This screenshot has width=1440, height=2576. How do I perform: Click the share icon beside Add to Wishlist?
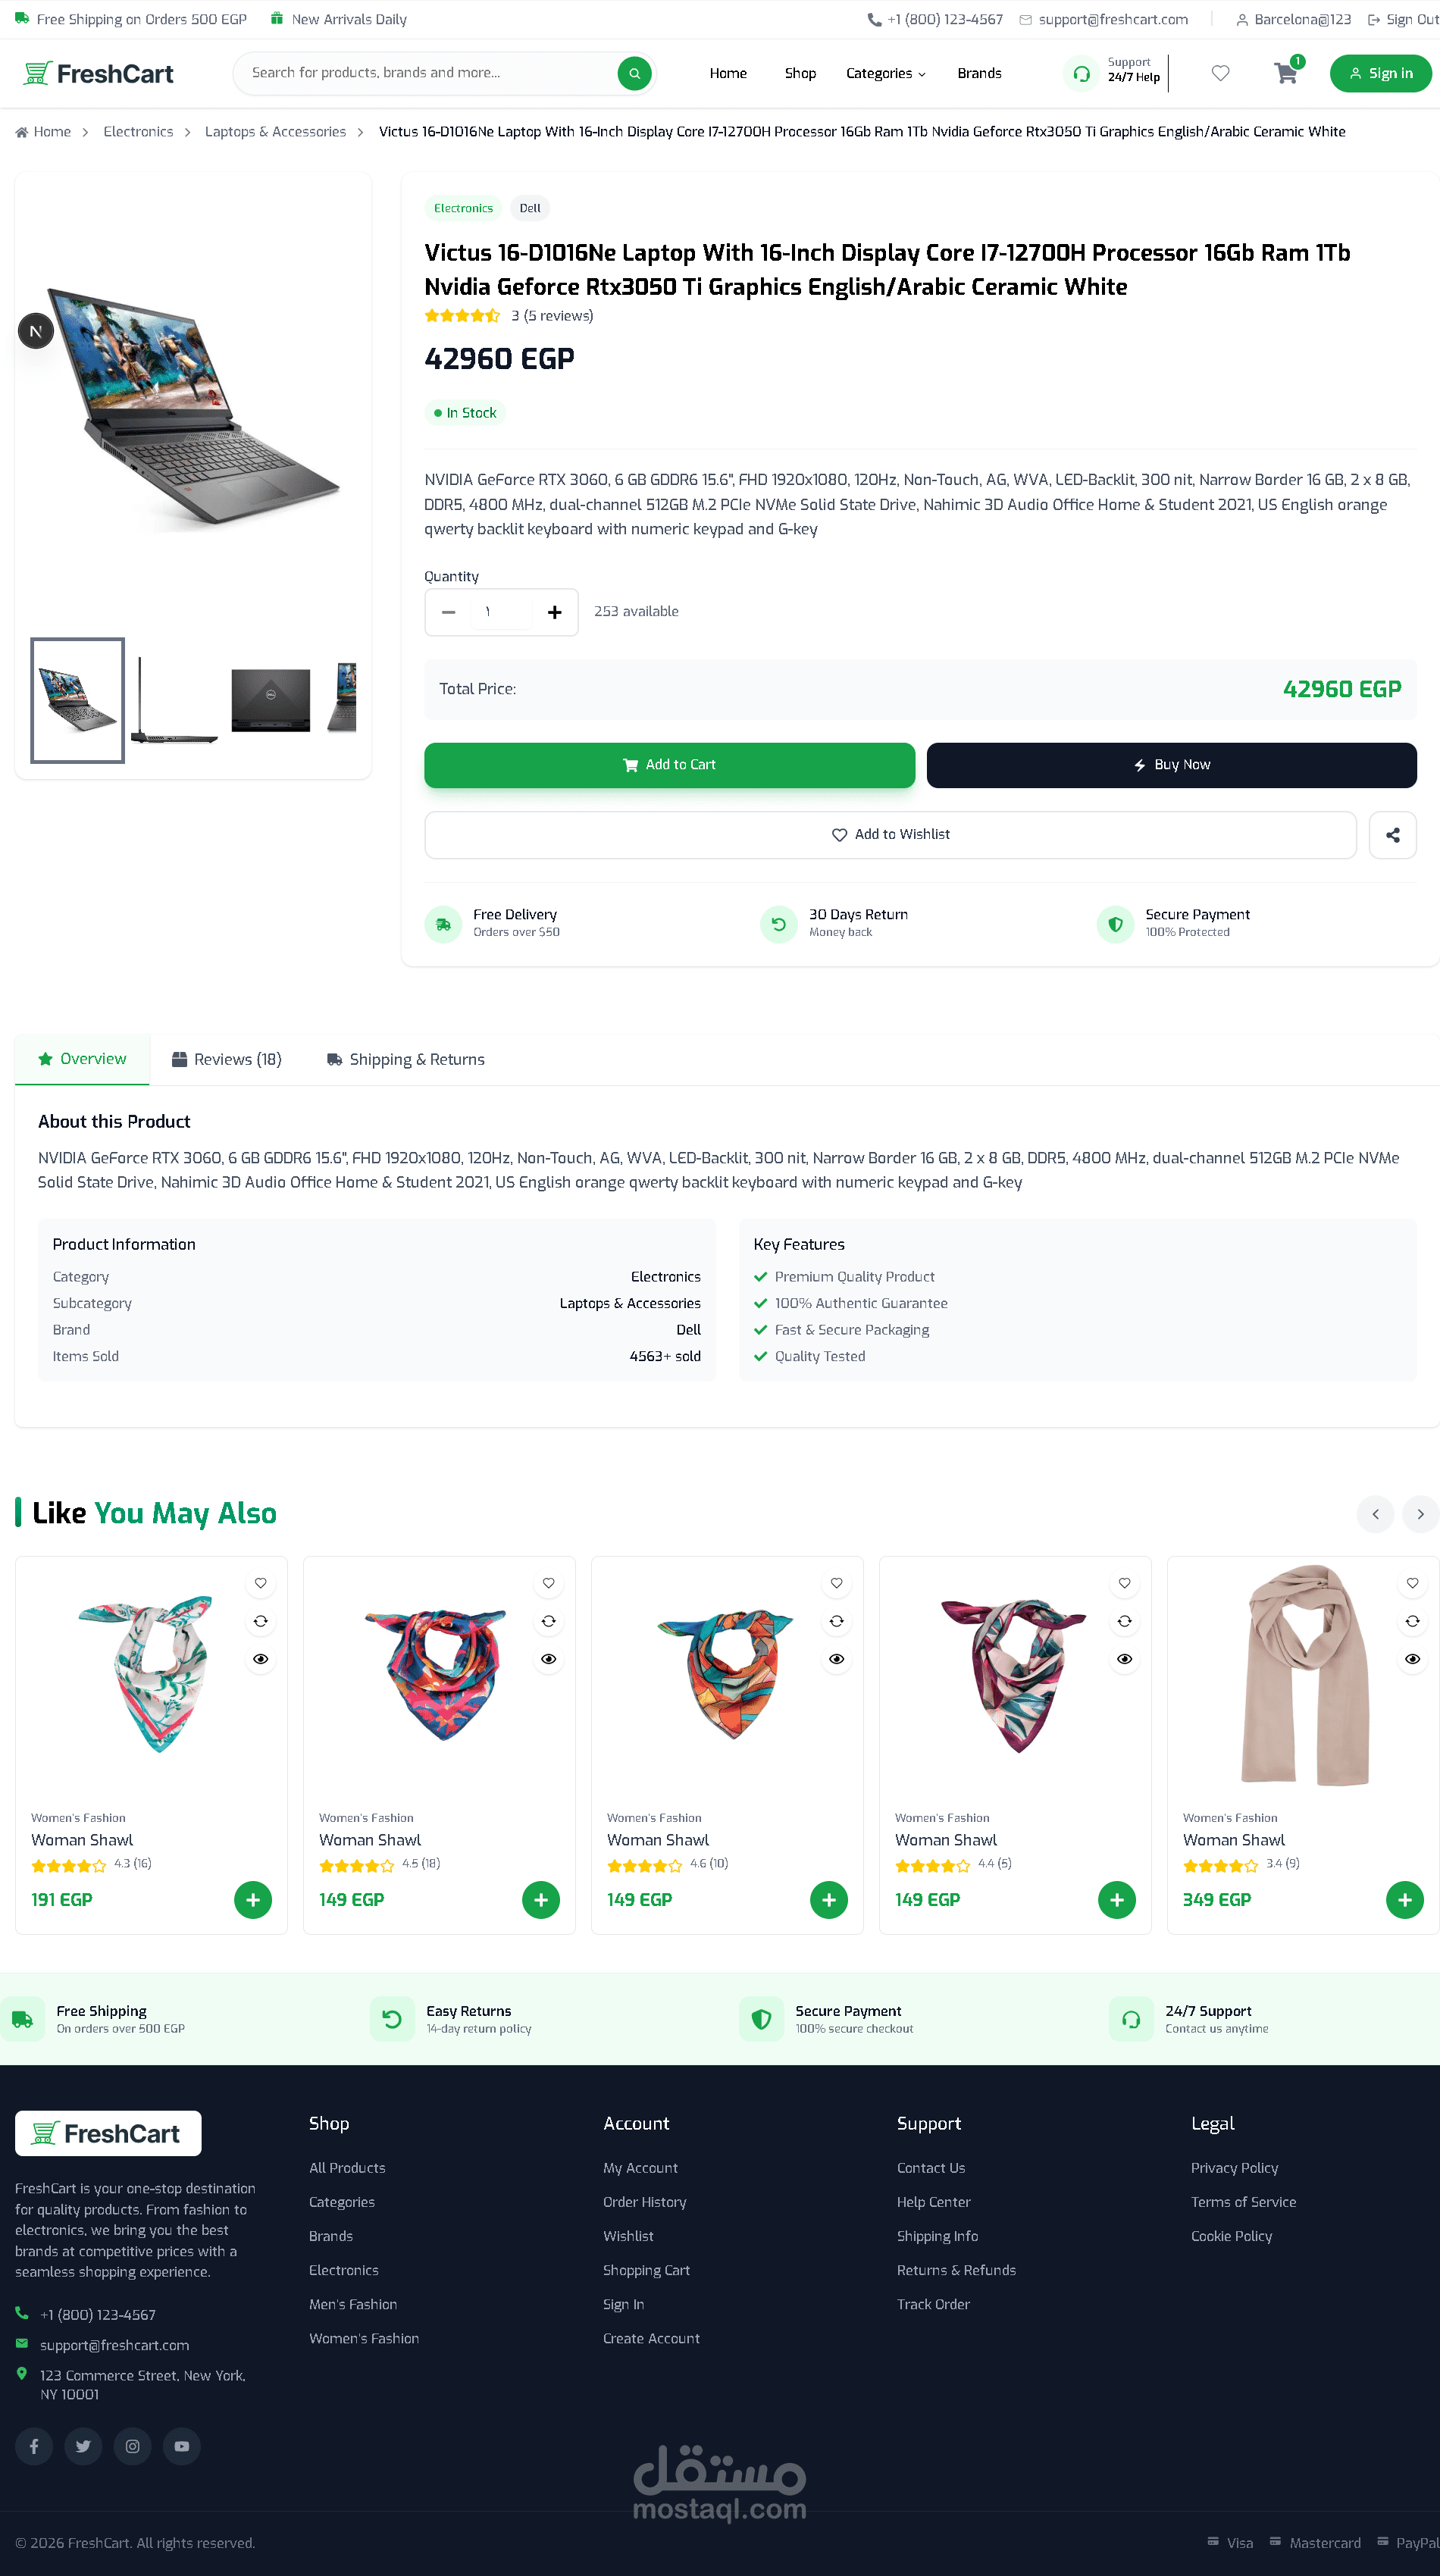click(1392, 835)
